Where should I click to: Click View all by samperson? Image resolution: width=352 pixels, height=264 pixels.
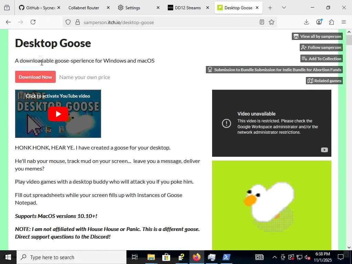point(317,36)
